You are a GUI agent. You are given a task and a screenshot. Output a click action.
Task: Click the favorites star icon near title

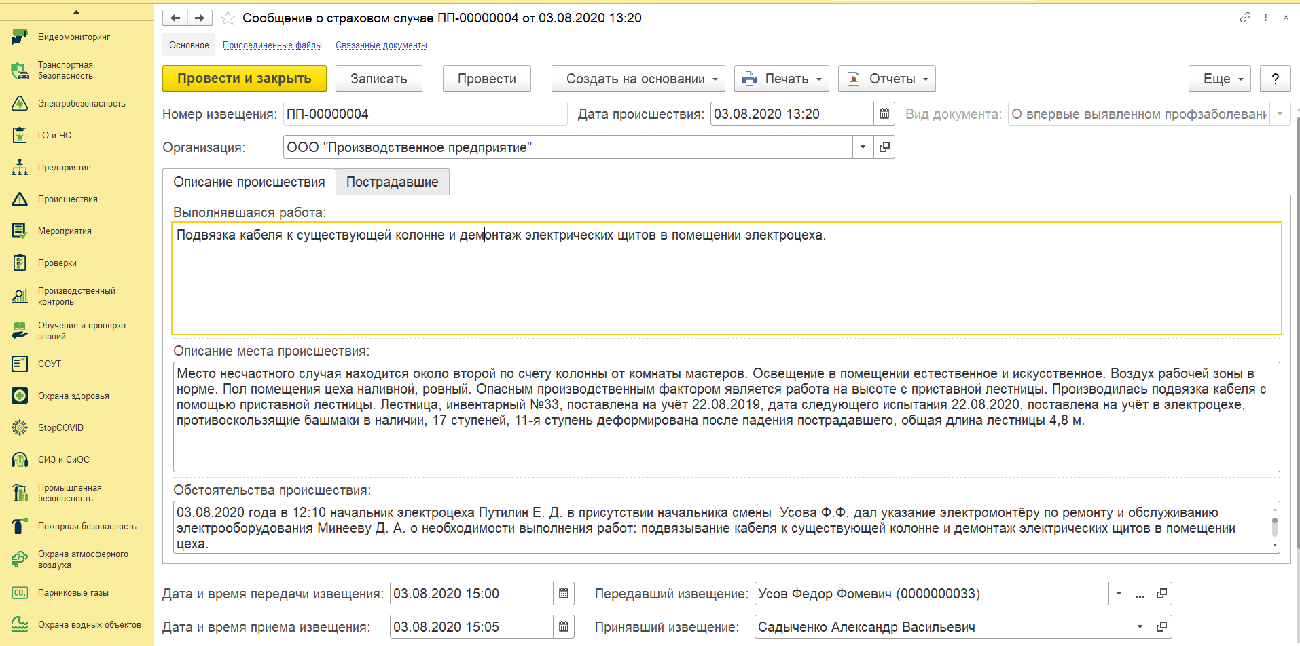[228, 18]
